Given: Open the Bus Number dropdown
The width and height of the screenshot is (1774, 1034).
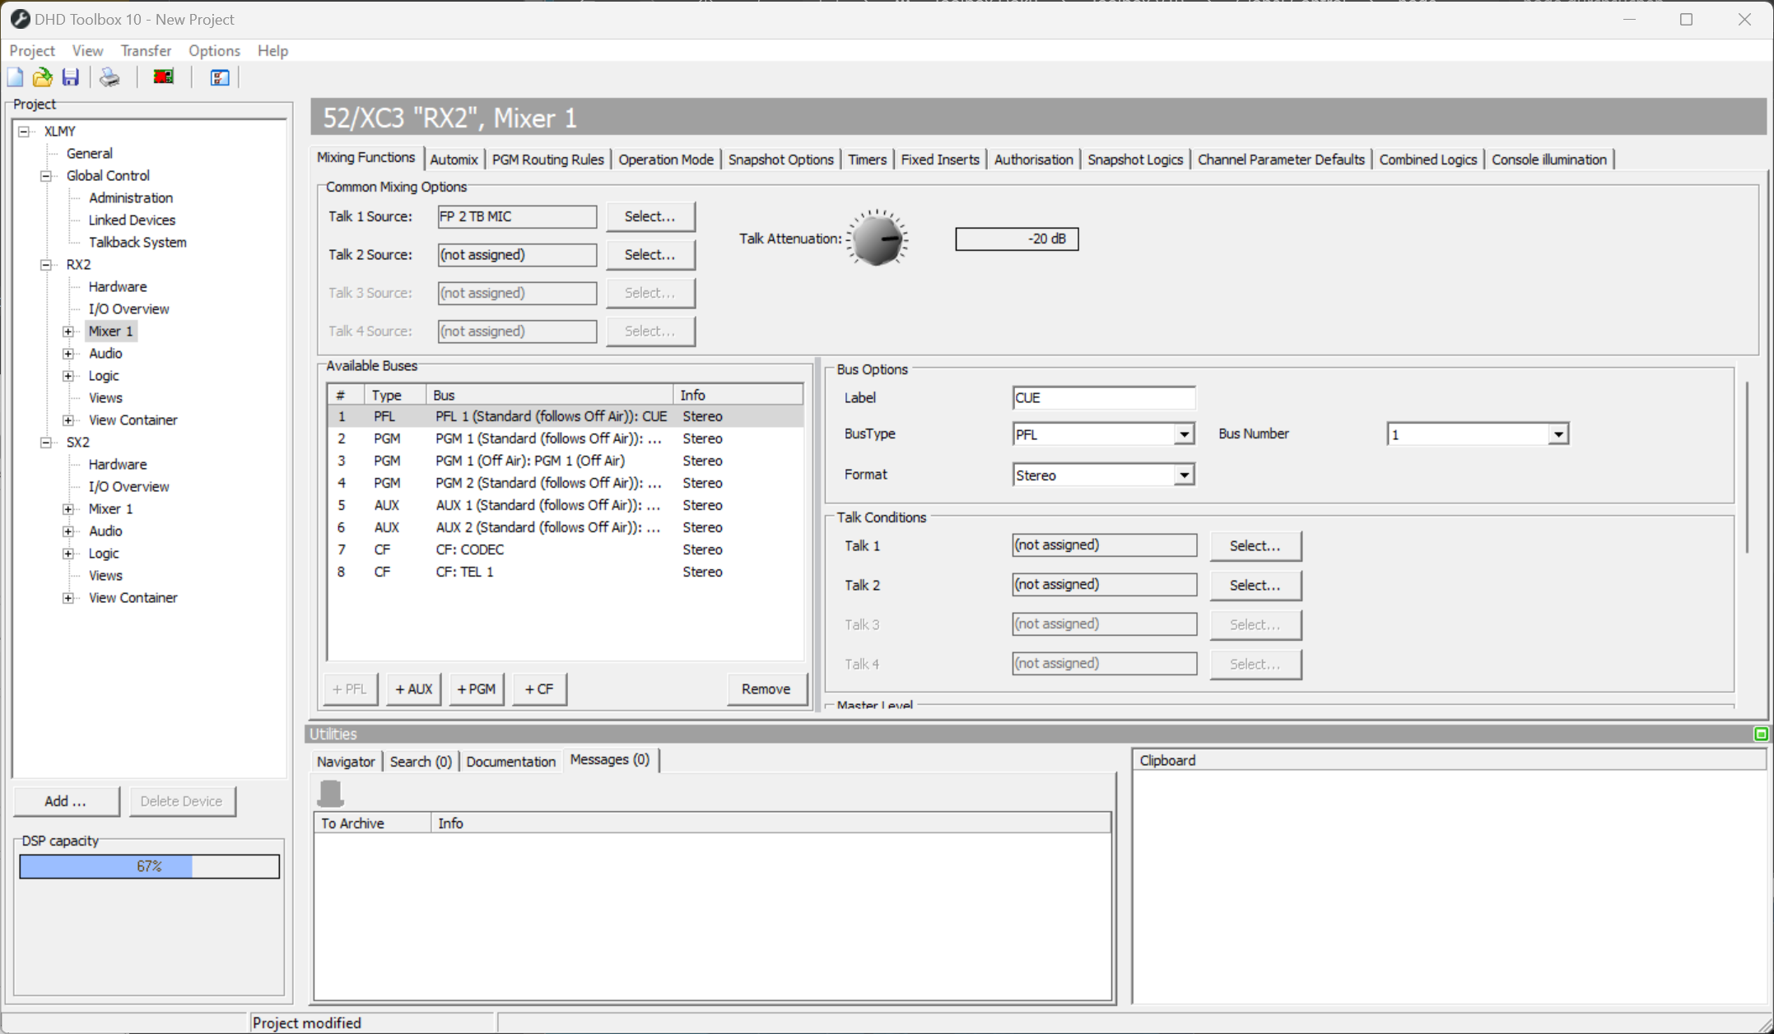Looking at the screenshot, I should (x=1557, y=434).
